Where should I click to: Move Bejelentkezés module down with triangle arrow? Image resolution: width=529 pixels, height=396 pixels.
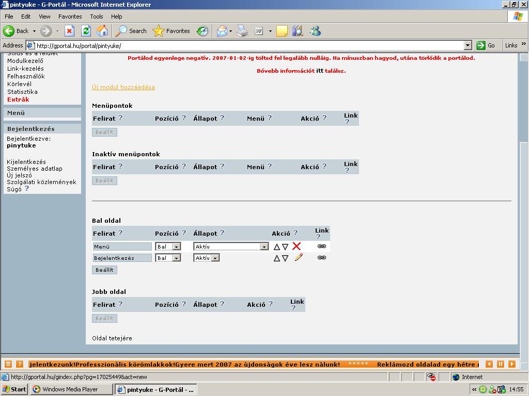(x=285, y=258)
